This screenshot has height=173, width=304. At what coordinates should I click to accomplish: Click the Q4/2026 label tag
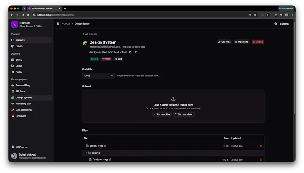click(x=106, y=59)
